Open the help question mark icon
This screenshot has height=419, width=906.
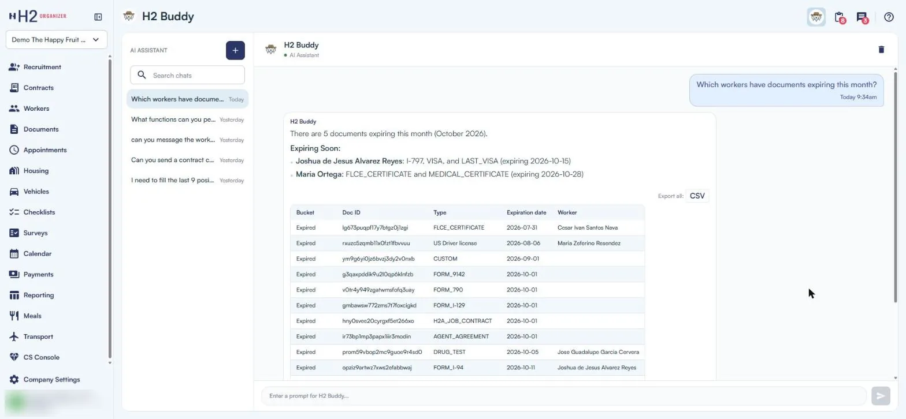(889, 17)
